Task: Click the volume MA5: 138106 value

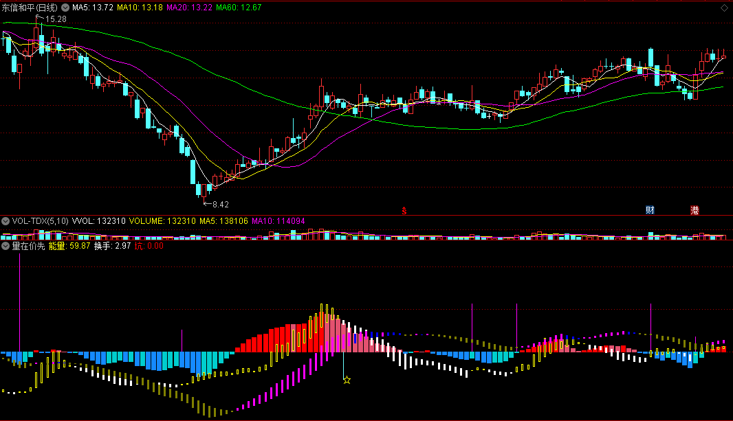Action: tap(224, 220)
